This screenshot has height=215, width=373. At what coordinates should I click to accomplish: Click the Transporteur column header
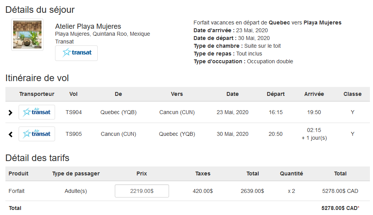coord(37,94)
